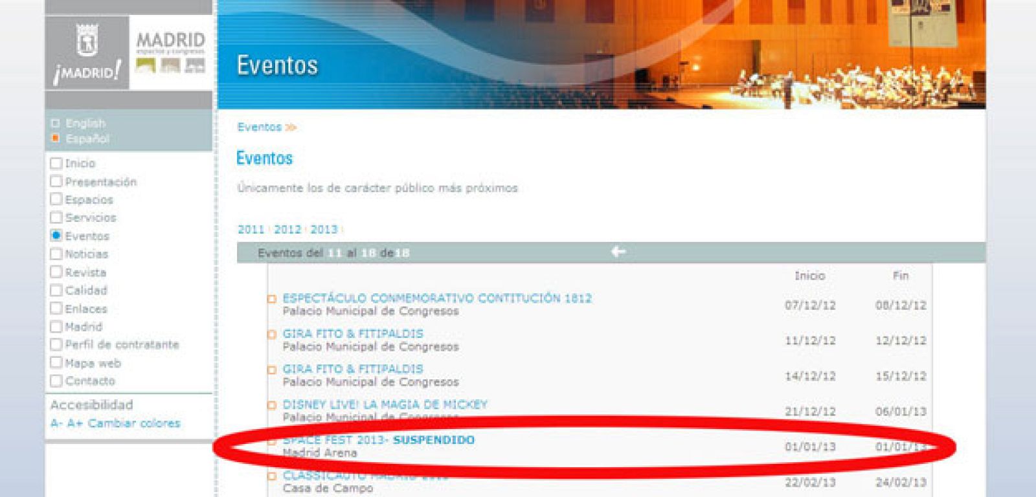Click Madrid Arena venue text

click(x=320, y=453)
